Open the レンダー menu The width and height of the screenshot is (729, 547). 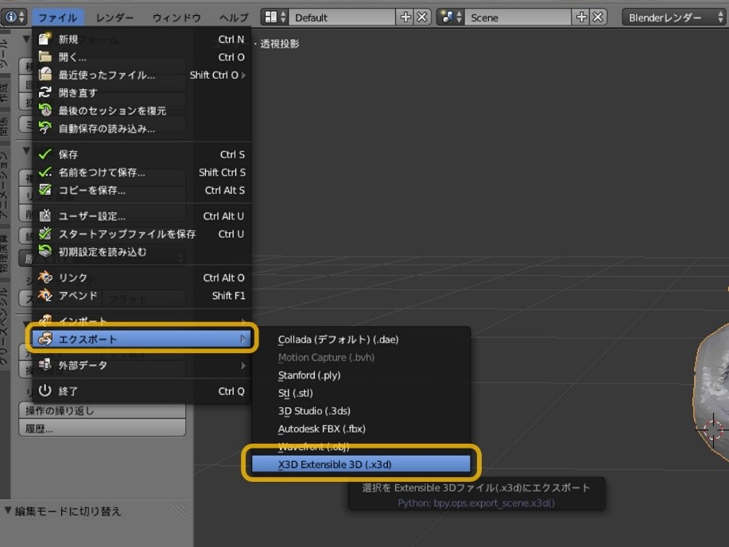(x=114, y=17)
